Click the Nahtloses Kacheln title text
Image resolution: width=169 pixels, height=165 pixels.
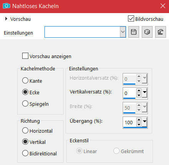(35, 6)
